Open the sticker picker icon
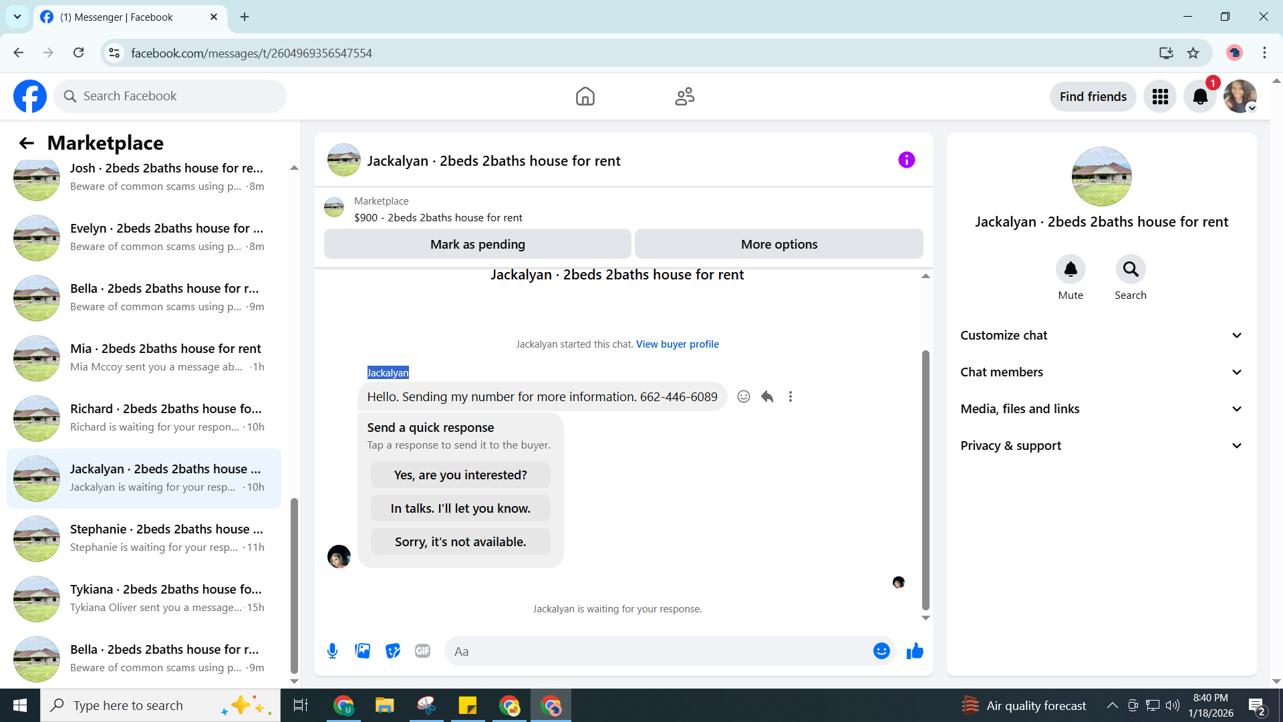1283x722 pixels. [393, 651]
